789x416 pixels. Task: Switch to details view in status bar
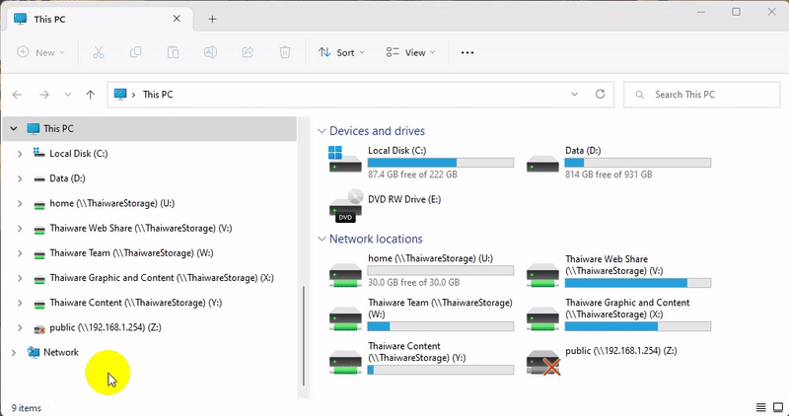761,407
